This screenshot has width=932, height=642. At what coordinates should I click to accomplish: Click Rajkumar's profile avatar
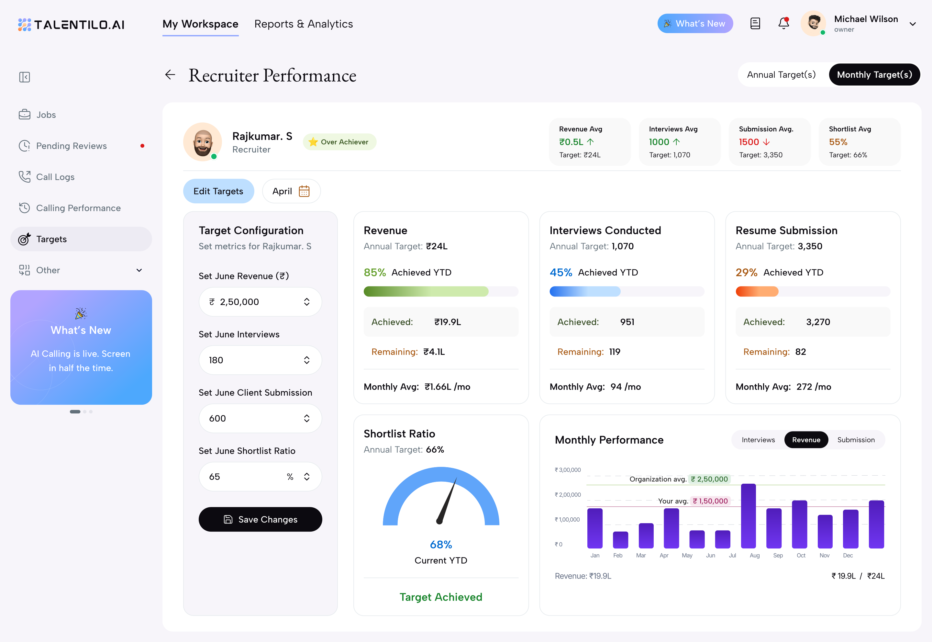pos(203,142)
